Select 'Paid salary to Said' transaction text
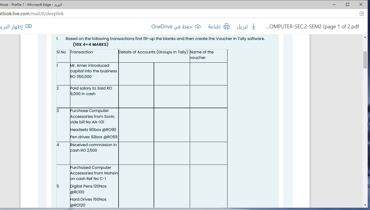The height and width of the screenshot is (210, 370). (91, 91)
